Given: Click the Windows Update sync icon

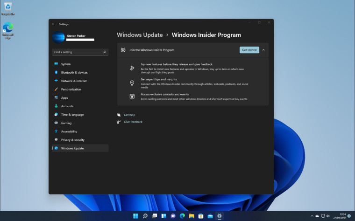Looking at the screenshot, I should (x=56, y=148).
